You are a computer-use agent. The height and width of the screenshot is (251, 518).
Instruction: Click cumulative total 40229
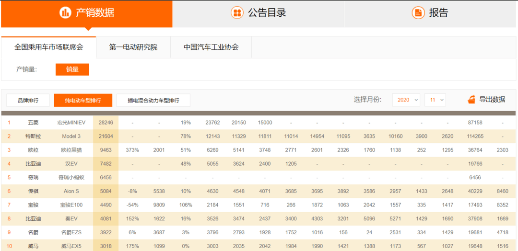475,191
